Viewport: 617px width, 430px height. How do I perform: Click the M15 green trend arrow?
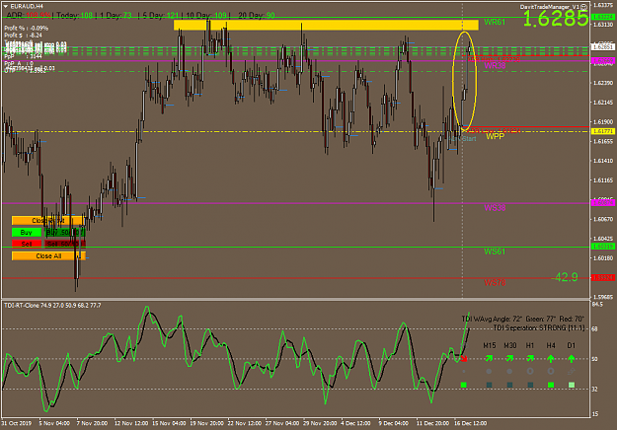point(489,358)
